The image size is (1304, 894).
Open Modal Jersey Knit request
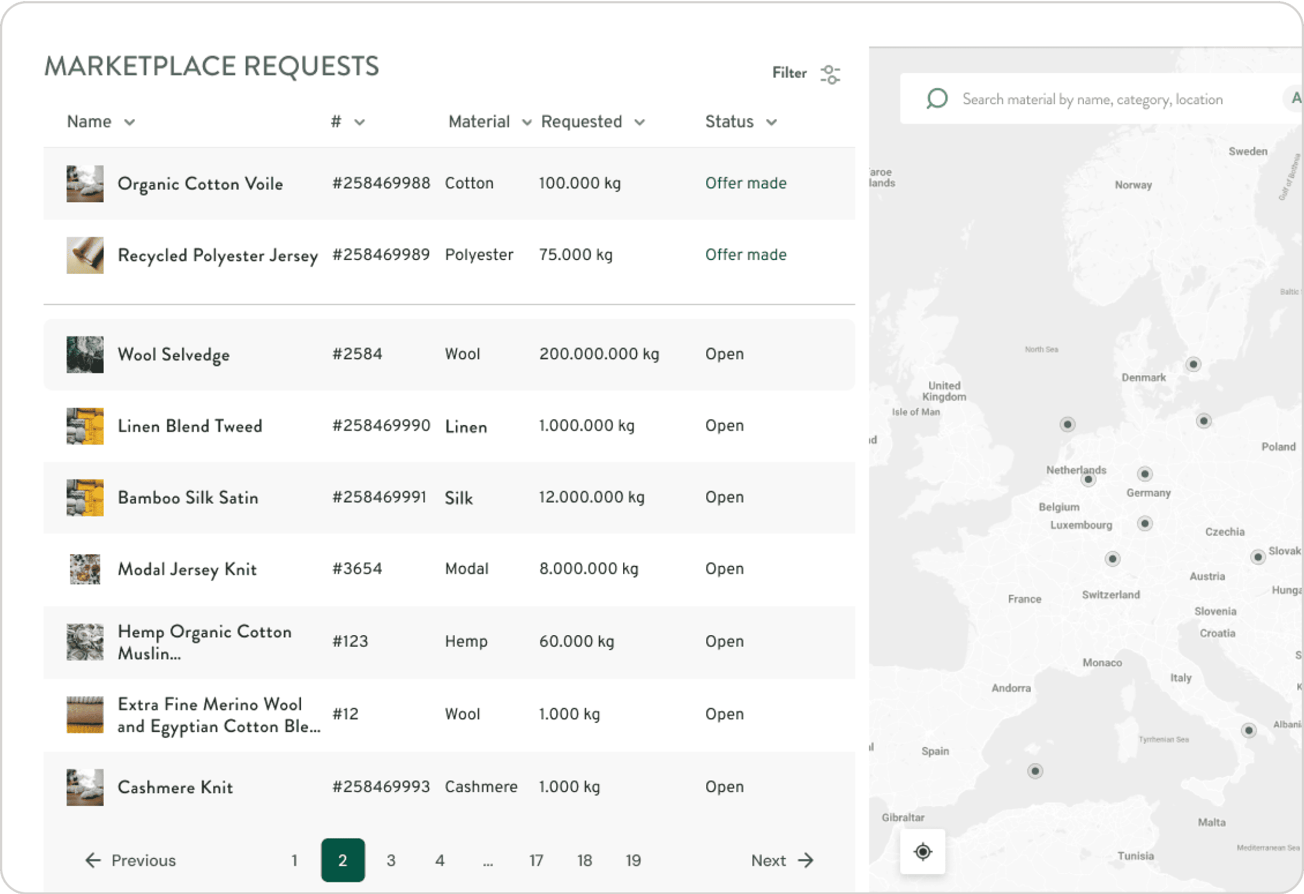coord(187,569)
